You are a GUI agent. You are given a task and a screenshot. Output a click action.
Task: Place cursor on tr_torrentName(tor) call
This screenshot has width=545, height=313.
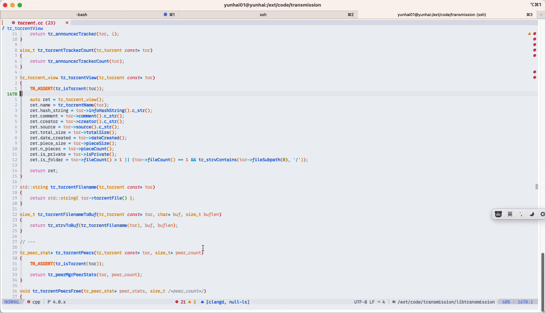[x=83, y=105]
